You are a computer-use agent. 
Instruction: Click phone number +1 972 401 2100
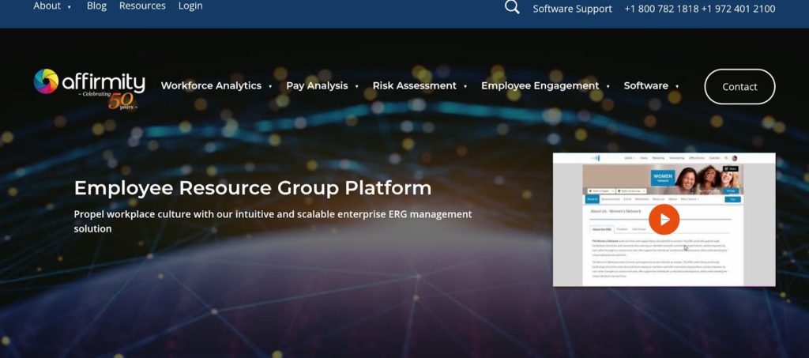[739, 9]
